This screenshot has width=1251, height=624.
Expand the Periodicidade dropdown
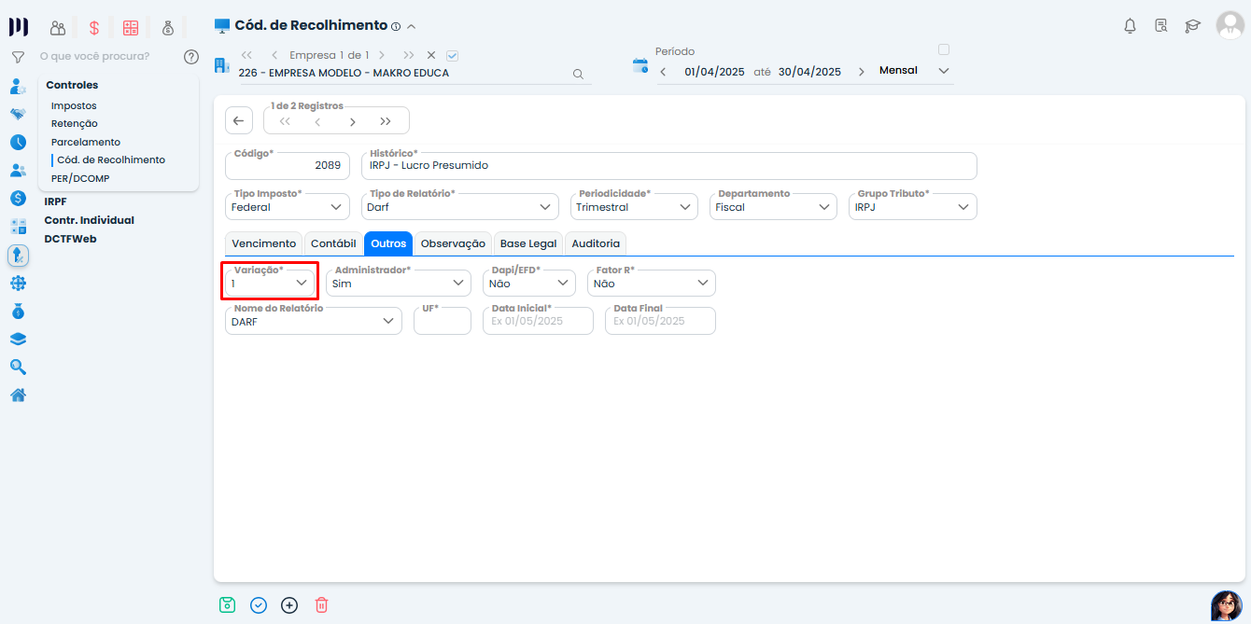[634, 207]
